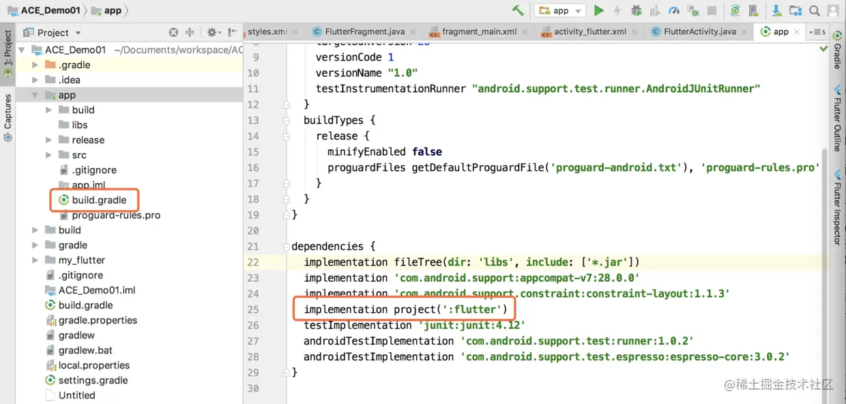The width and height of the screenshot is (846, 404).
Task: Select gradlew.bat file
Action: (78, 350)
